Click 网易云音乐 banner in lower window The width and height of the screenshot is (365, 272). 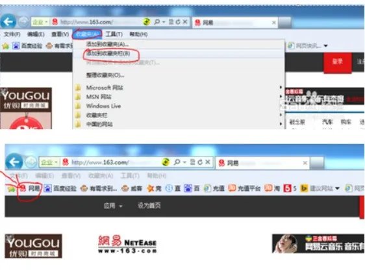click(318, 243)
